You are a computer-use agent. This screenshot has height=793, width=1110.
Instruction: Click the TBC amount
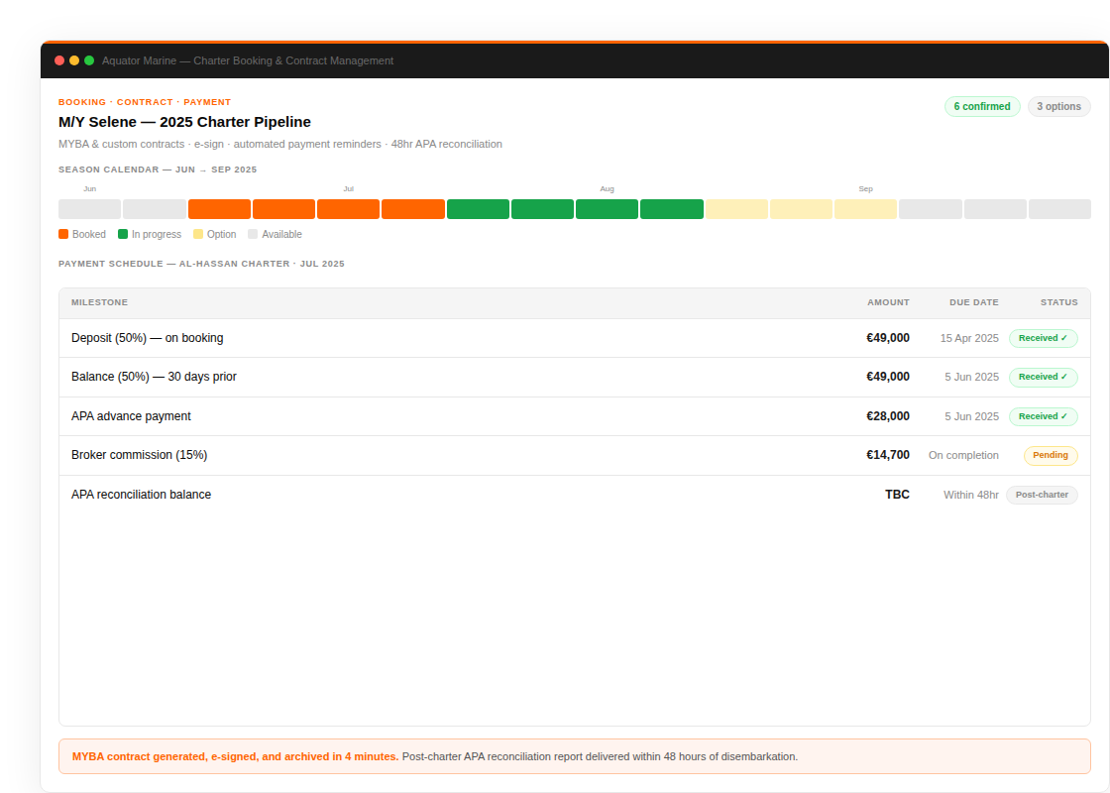click(x=897, y=495)
